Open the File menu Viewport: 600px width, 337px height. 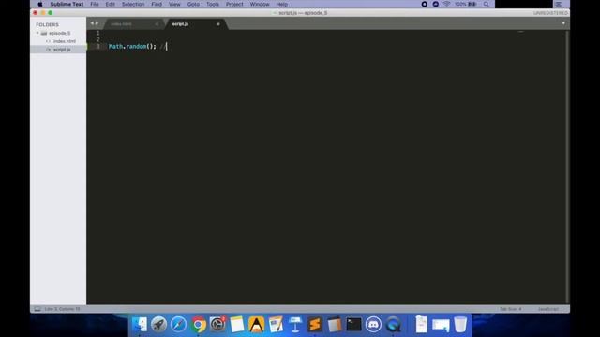coord(95,4)
